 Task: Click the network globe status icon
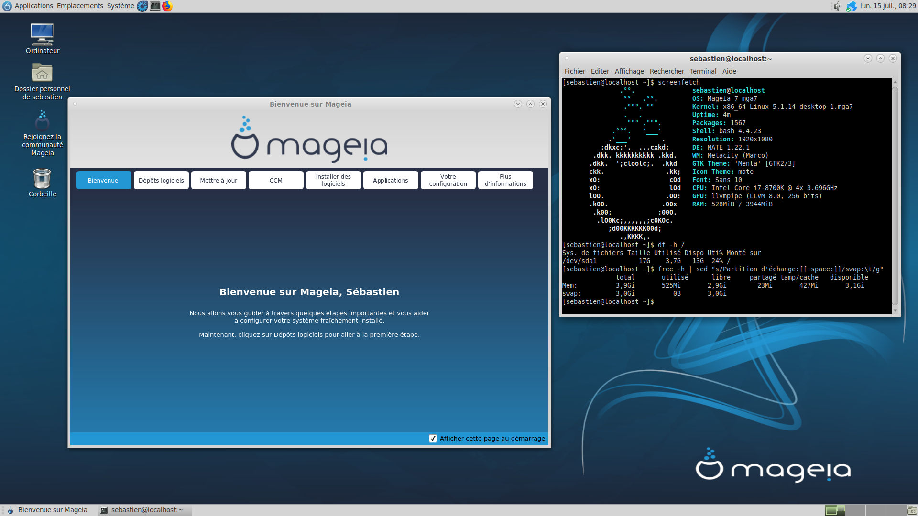coord(851,6)
